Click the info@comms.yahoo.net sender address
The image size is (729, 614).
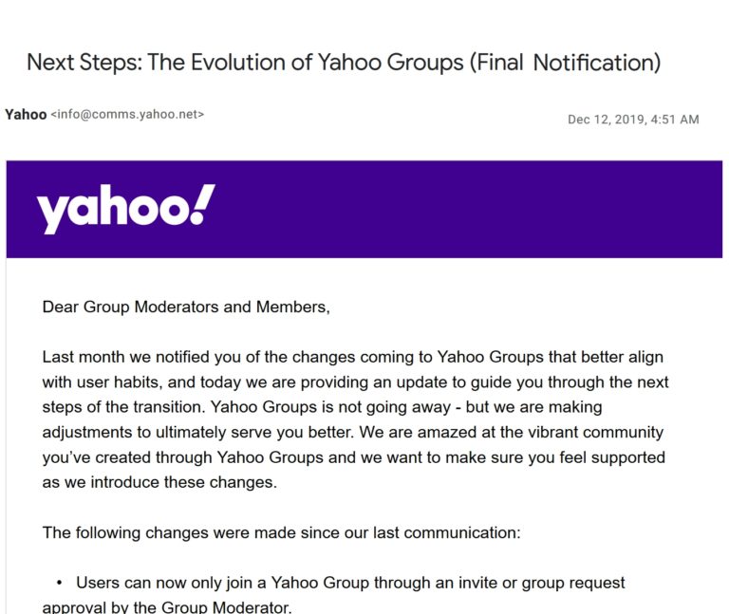coord(127,114)
